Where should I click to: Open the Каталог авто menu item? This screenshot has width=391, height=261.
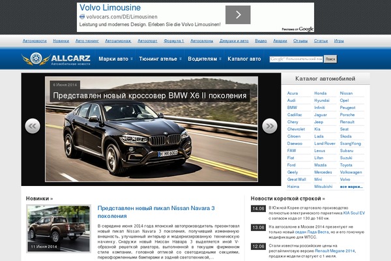pyautogui.click(x=244, y=59)
